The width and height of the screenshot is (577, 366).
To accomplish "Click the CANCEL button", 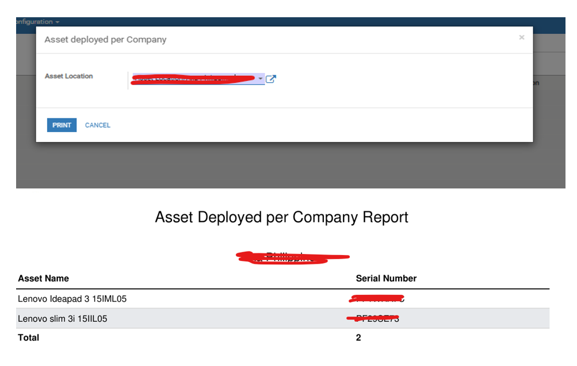I will (98, 125).
